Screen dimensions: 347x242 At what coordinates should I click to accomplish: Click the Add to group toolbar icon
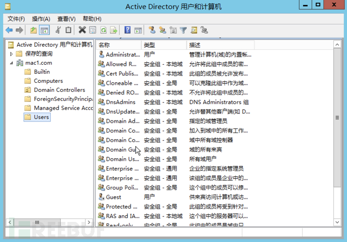(204, 30)
